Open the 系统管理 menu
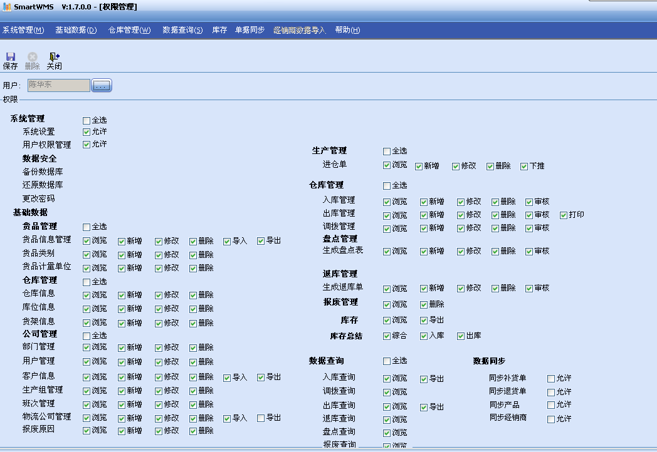This screenshot has width=657, height=452. click(x=23, y=30)
